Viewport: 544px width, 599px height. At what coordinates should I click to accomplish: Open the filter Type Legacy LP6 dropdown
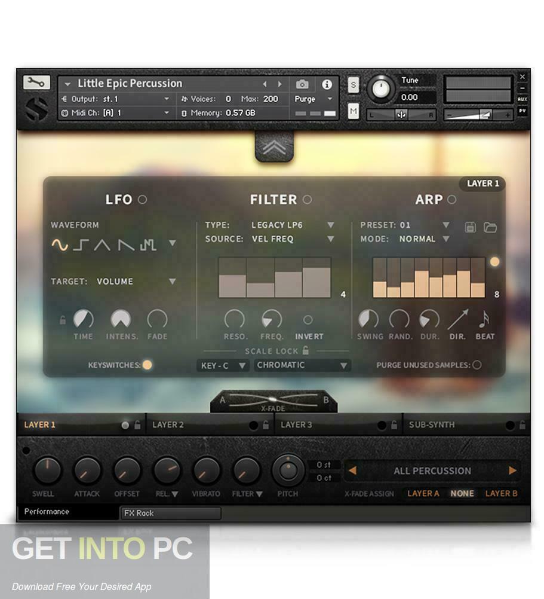[x=331, y=225]
